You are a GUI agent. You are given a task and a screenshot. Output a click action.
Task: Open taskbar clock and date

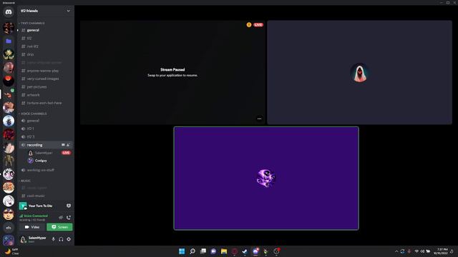tap(441, 251)
